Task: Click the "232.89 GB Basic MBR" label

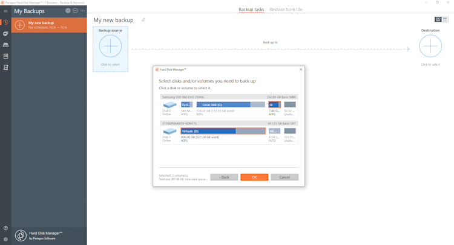Action: coord(281,97)
